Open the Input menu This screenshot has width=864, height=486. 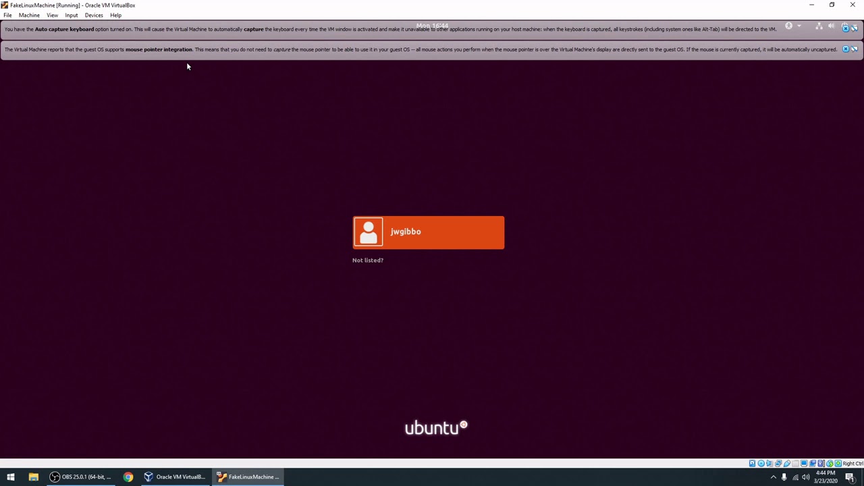tap(71, 15)
